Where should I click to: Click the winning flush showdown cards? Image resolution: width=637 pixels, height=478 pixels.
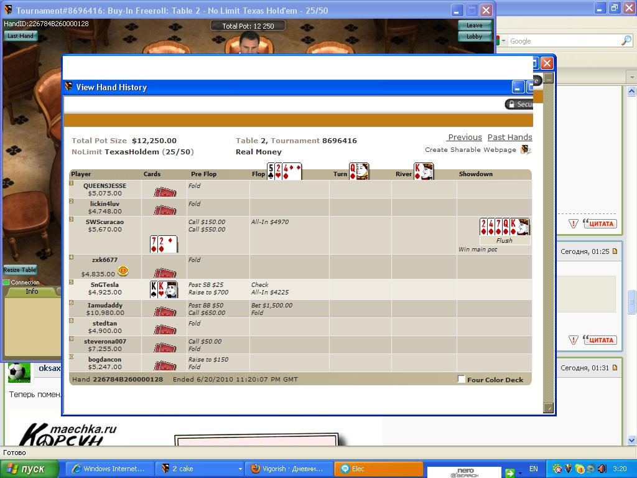coord(504,227)
